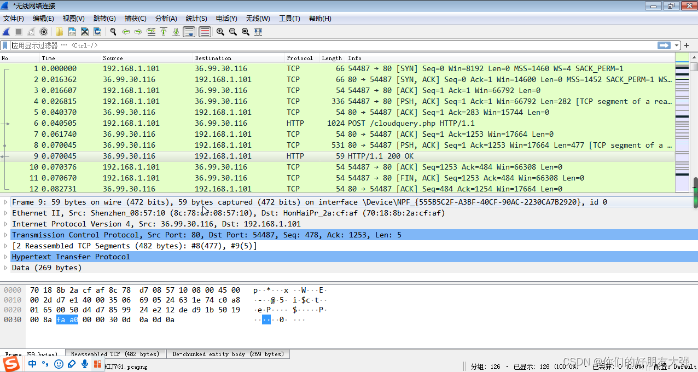Select packet 11 with FIN, ACK

click(338, 178)
